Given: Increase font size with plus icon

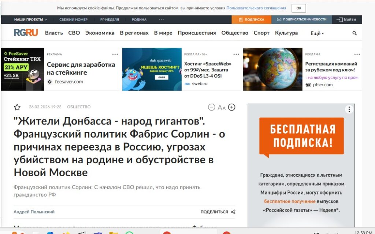Looking at the screenshot, I should 231,107.
